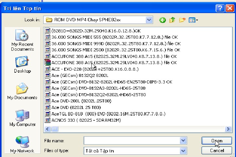236x157 pixels.
Task: Open My Documents in places bar
Action: click(x=22, y=91)
